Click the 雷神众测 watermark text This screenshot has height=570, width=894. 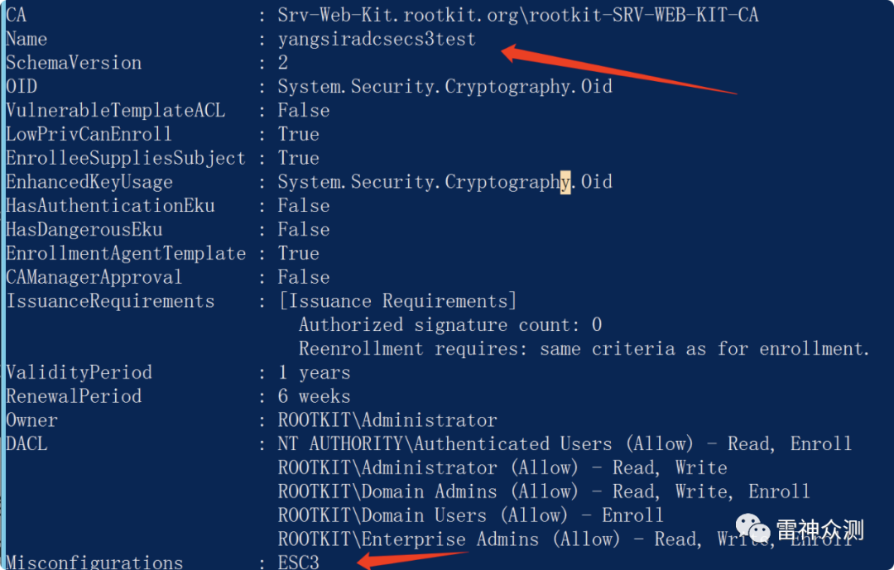point(819,530)
